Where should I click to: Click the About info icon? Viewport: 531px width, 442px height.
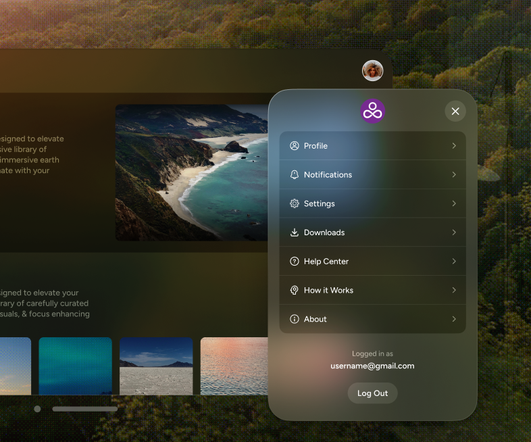pyautogui.click(x=295, y=319)
